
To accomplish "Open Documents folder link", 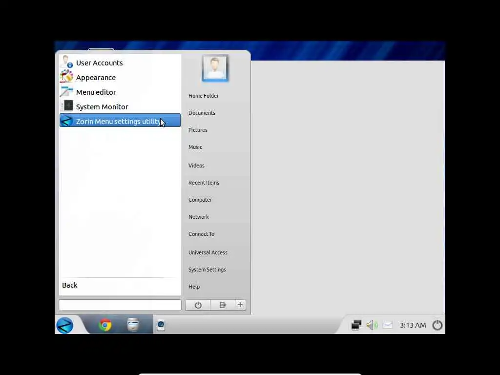I will (202, 113).
